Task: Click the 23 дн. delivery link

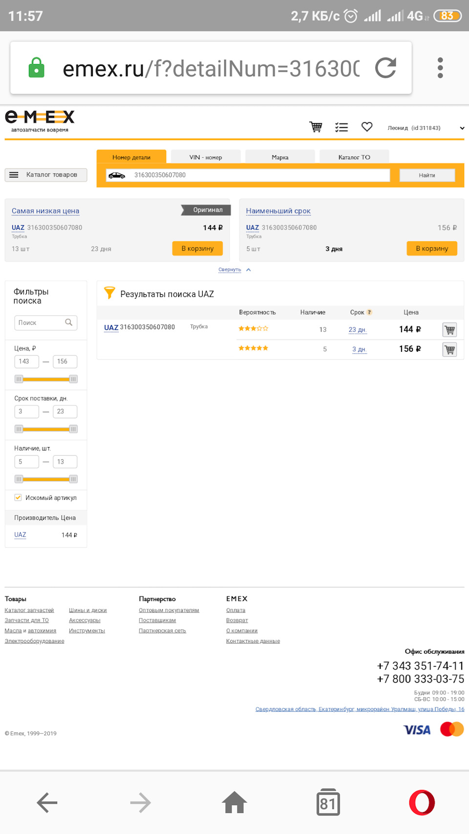Action: pyautogui.click(x=357, y=330)
